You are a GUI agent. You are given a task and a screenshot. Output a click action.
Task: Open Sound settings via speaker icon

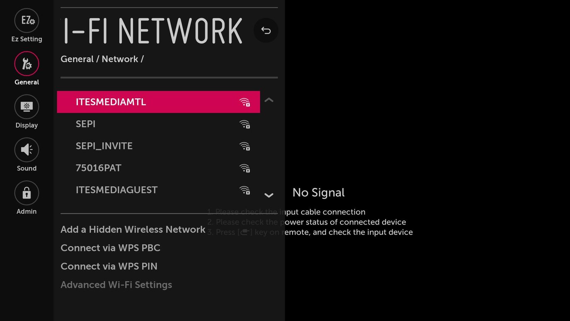pyautogui.click(x=27, y=149)
